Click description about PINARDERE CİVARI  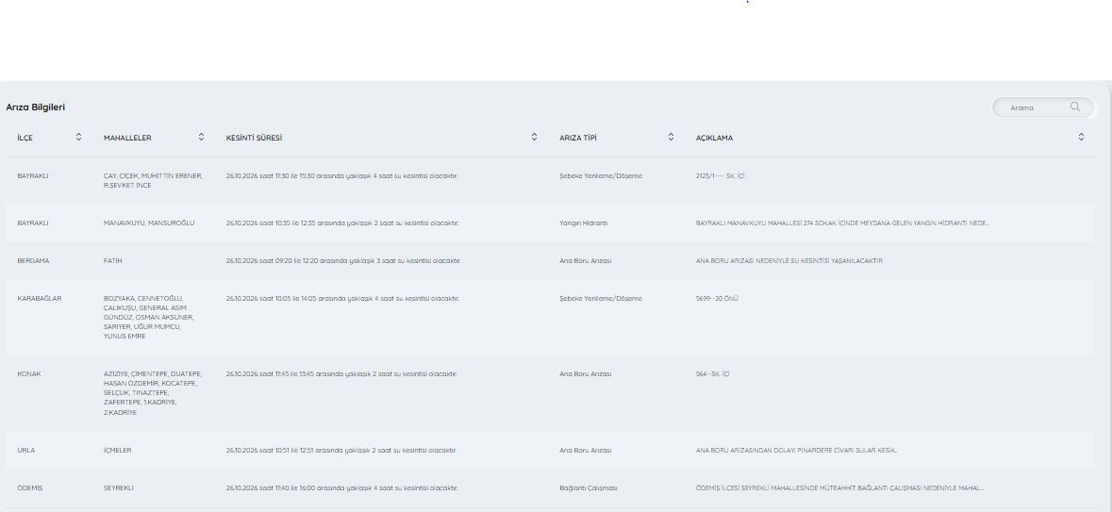tap(796, 451)
